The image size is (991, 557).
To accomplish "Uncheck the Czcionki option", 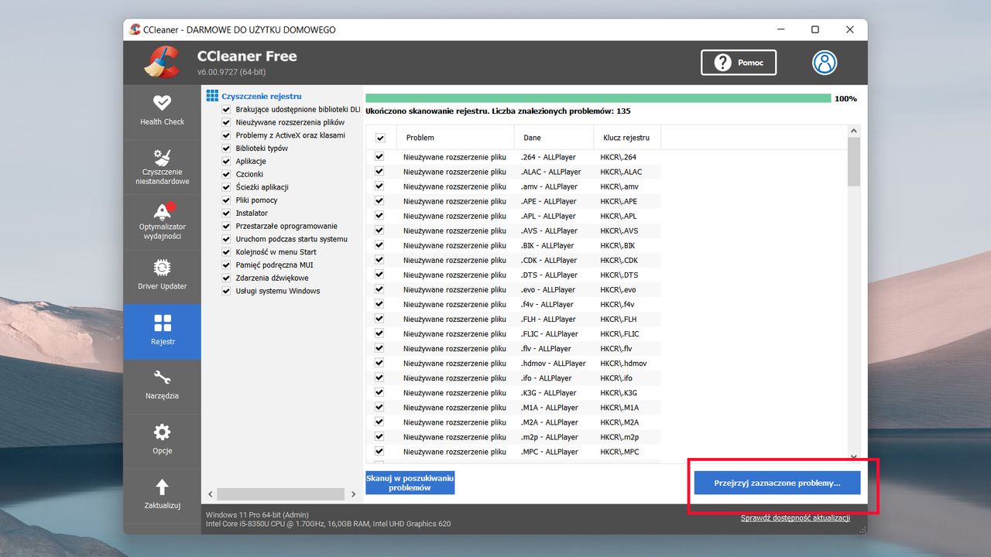I will coord(225,174).
